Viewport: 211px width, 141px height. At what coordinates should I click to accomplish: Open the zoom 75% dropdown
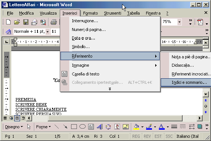point(179,22)
